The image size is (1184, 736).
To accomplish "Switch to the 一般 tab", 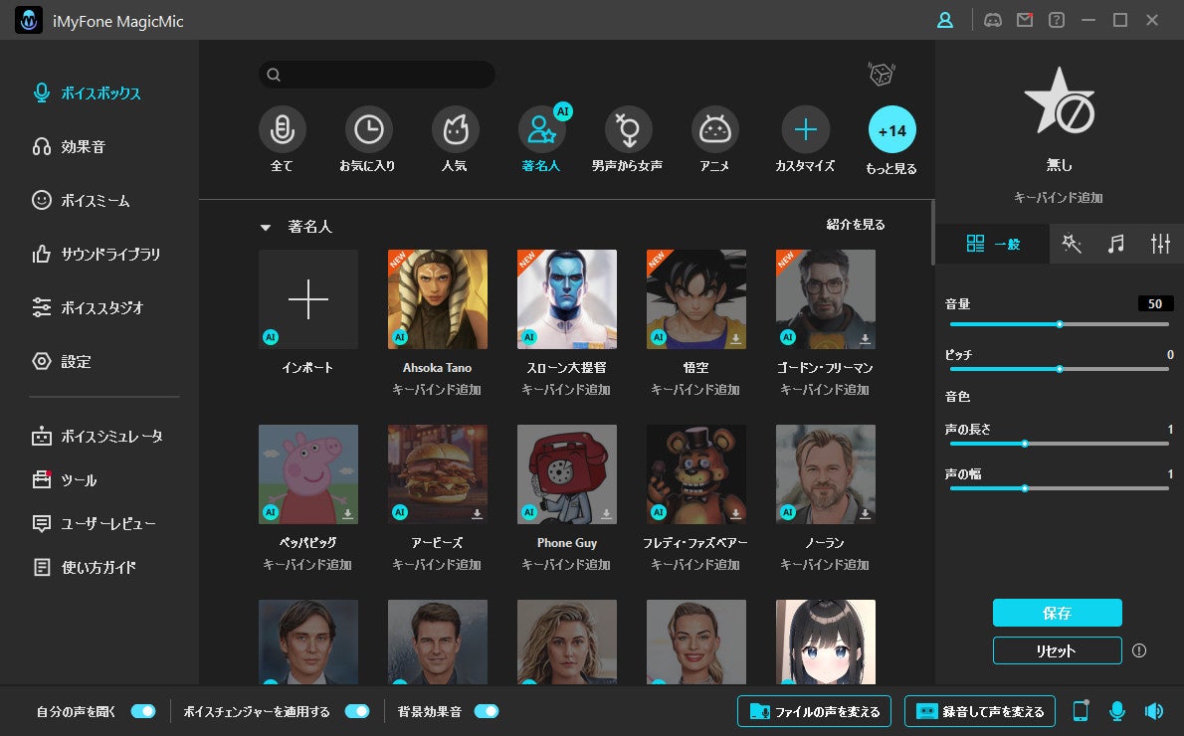I will coord(992,244).
